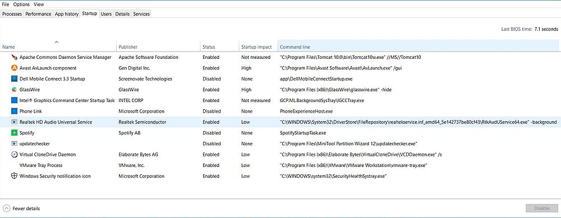Click the glasswire.exe command line cell
The height and width of the screenshot is (218, 561).
click(335, 90)
